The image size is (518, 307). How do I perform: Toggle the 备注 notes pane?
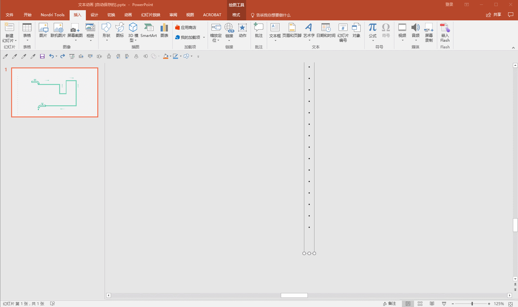[x=390, y=304]
